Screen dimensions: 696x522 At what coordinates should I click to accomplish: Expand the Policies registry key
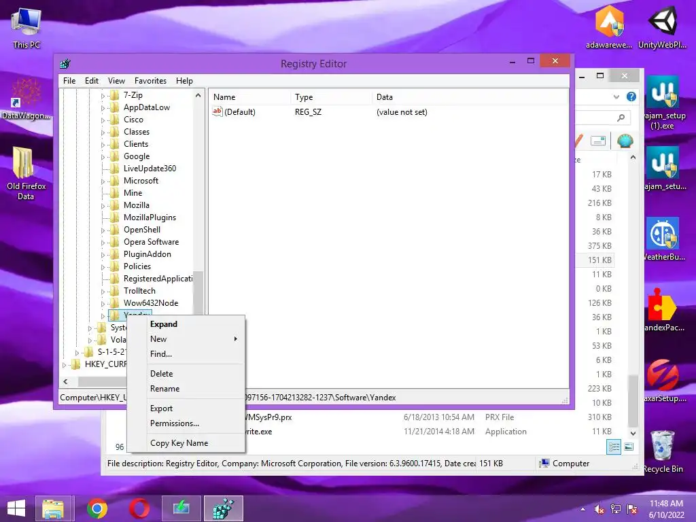pos(103,266)
